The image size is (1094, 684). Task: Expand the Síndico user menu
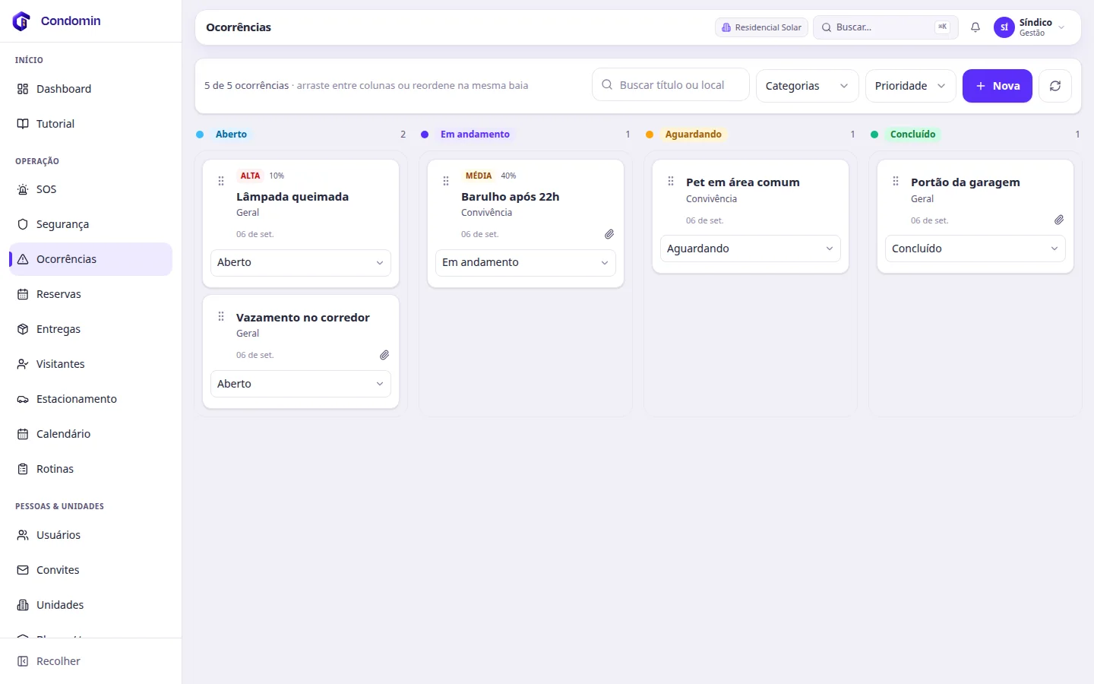[1030, 27]
